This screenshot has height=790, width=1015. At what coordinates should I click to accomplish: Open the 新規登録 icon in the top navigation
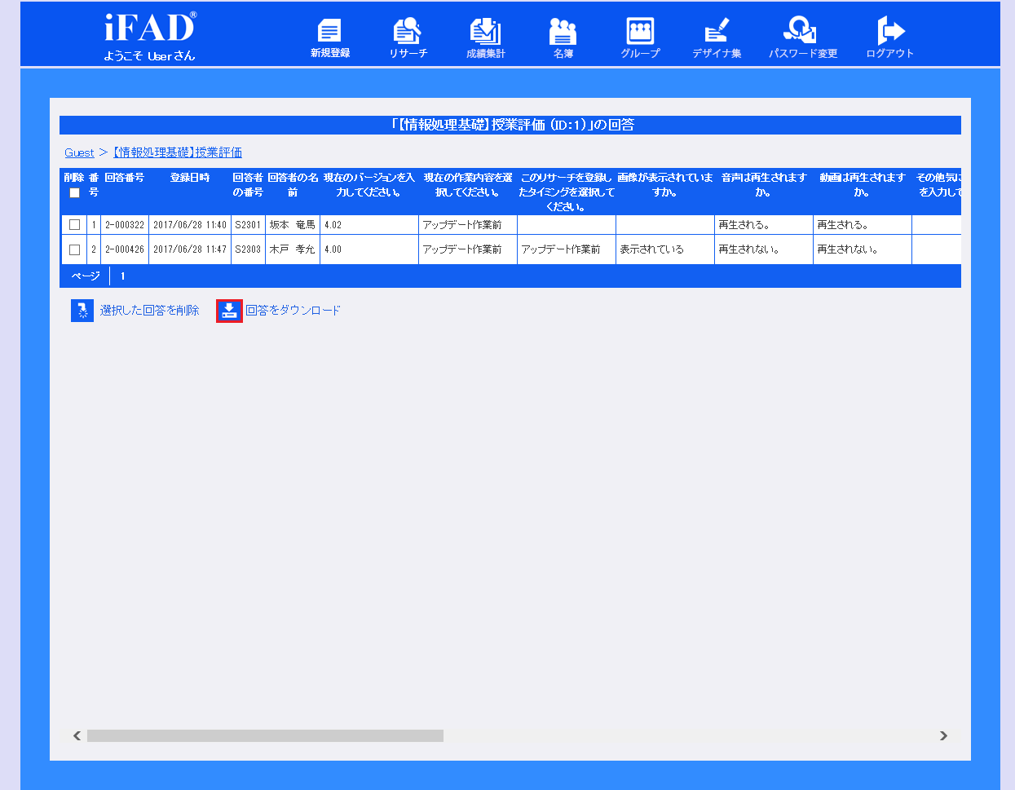(x=329, y=31)
